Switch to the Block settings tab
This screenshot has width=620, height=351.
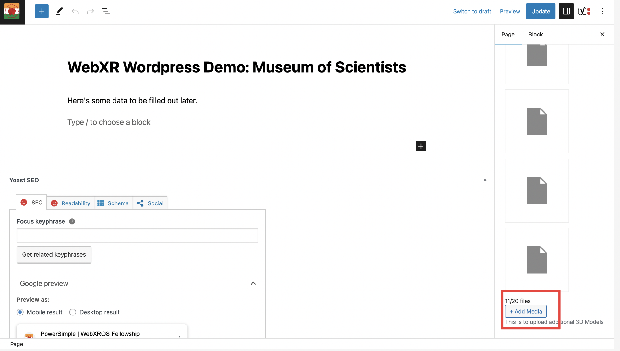(535, 34)
